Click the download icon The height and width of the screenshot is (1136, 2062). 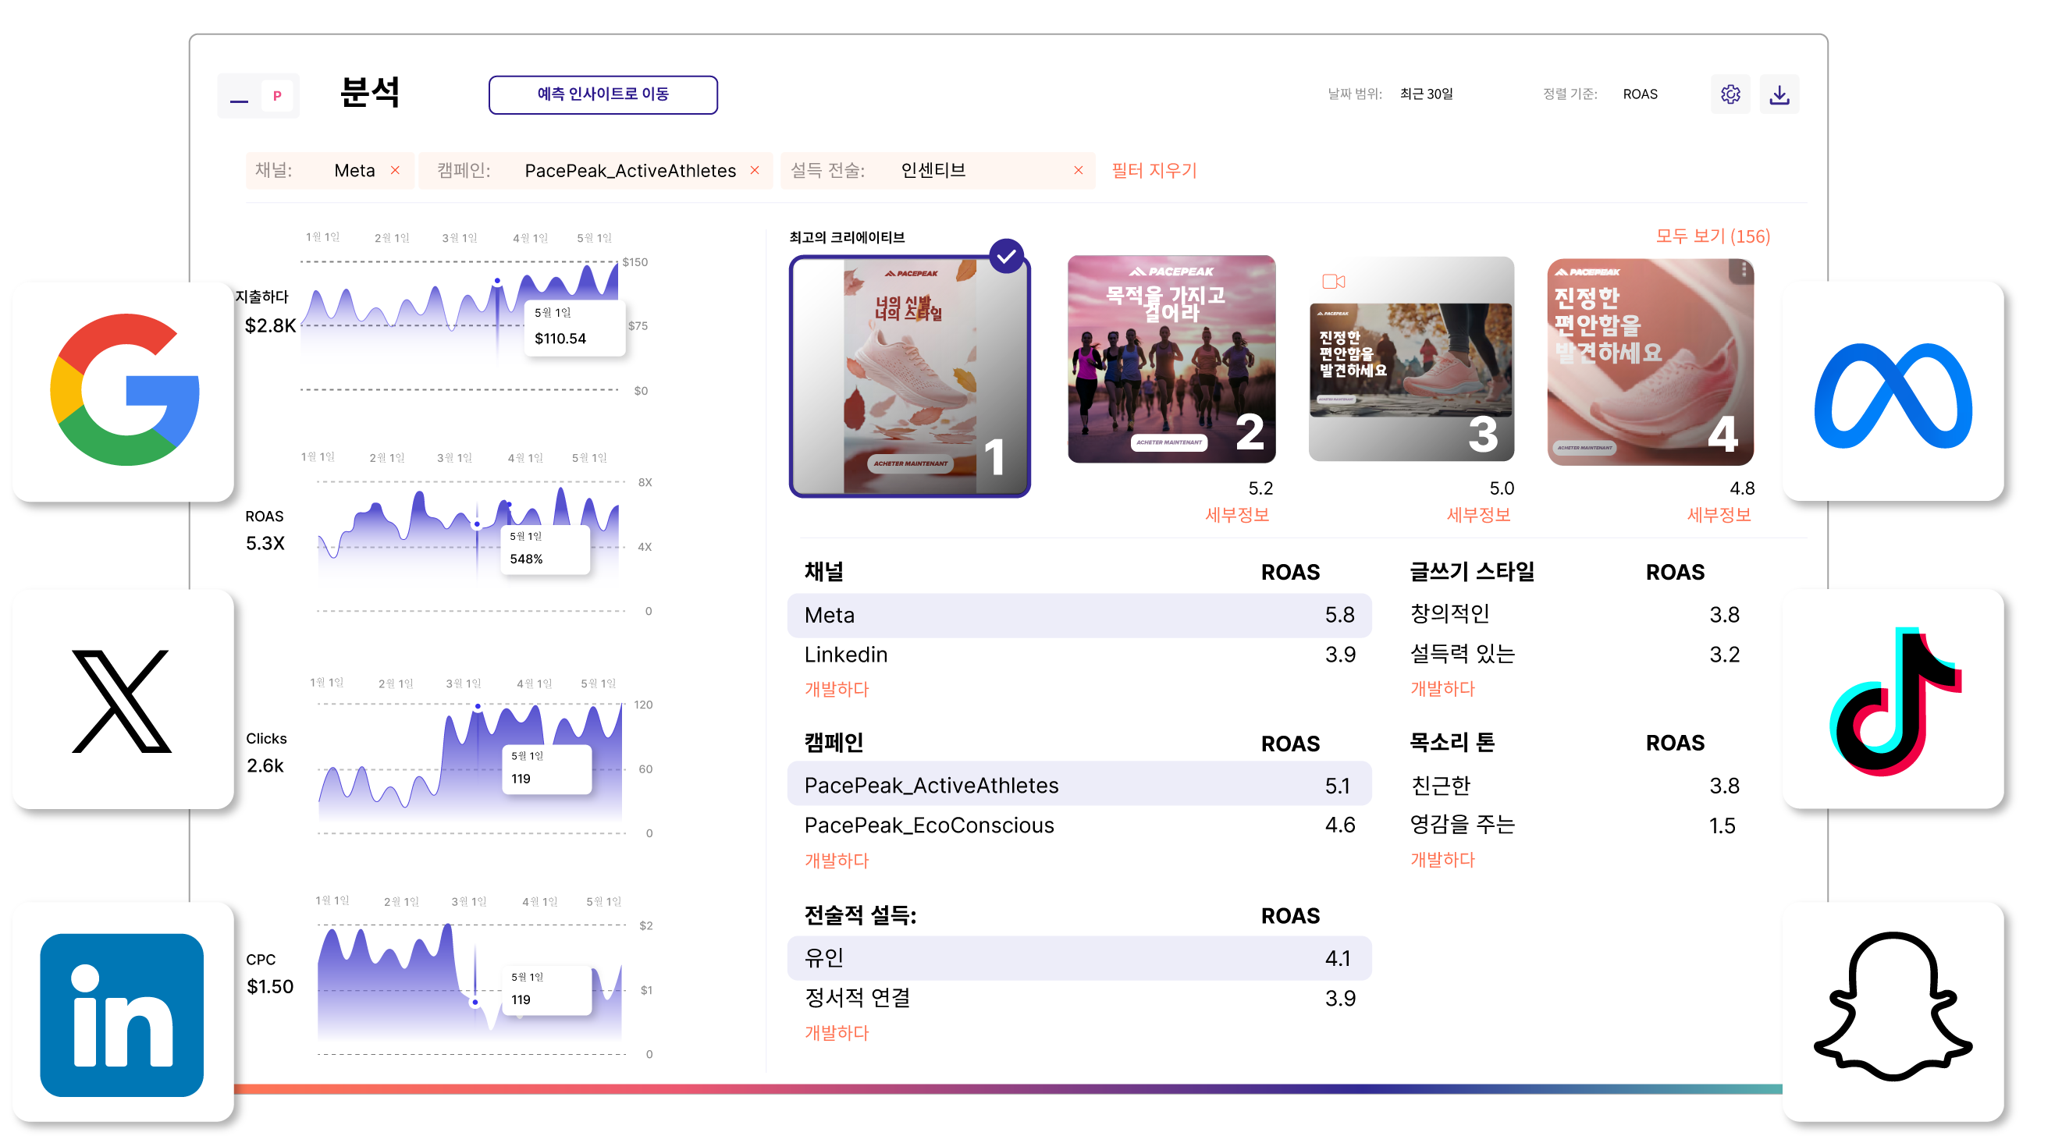pos(1779,94)
